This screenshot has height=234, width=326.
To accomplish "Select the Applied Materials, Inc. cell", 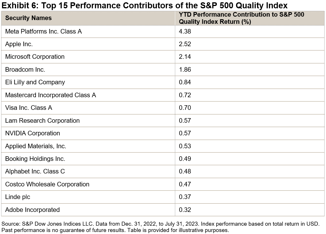I will pyautogui.click(x=36, y=146).
